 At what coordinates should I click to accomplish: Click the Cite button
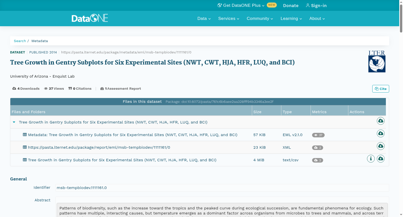[381, 89]
